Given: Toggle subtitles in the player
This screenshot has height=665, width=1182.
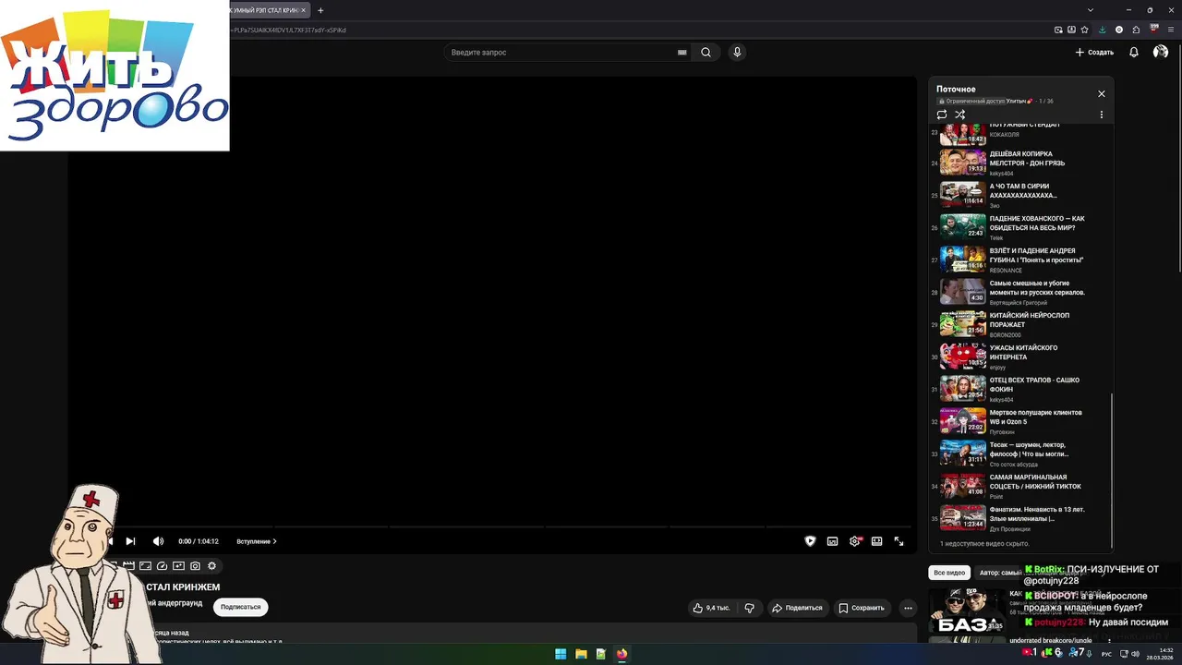Looking at the screenshot, I should tap(832, 541).
